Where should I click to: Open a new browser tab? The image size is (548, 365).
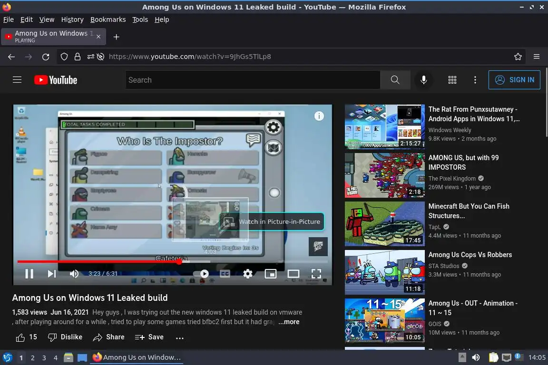coord(117,37)
